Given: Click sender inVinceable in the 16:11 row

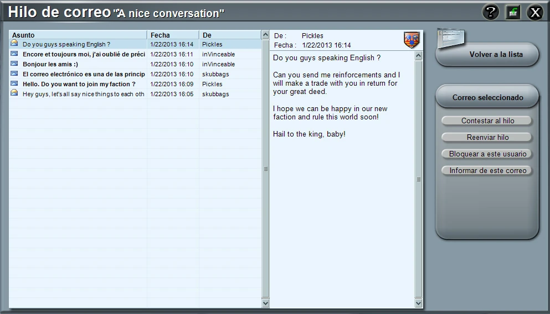Looking at the screenshot, I should coord(219,54).
